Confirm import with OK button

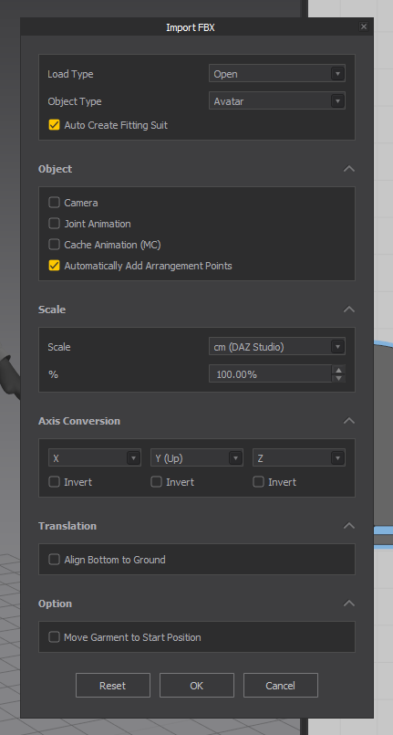pos(197,686)
